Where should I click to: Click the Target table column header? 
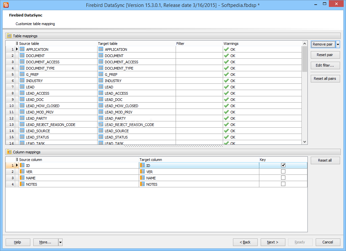click(136, 44)
